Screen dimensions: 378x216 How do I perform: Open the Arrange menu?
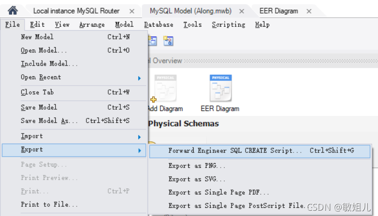[92, 24]
